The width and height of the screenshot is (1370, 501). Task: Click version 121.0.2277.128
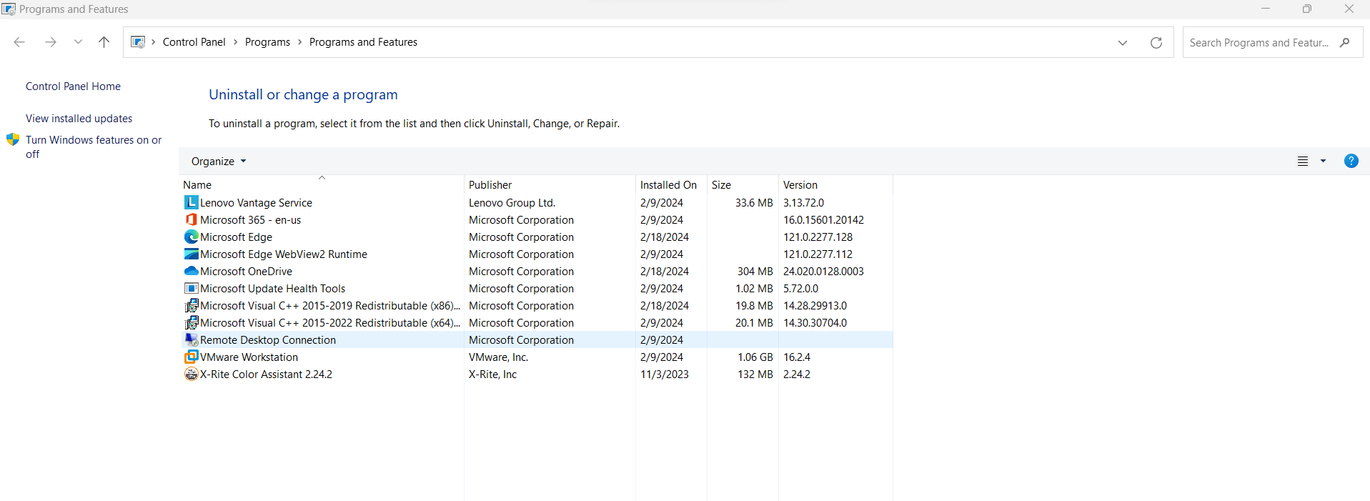point(818,237)
